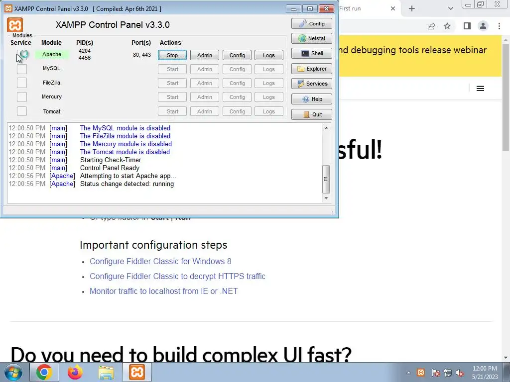Toggle the Tomcat service checkbox
This screenshot has width=510, height=382.
pos(22,111)
